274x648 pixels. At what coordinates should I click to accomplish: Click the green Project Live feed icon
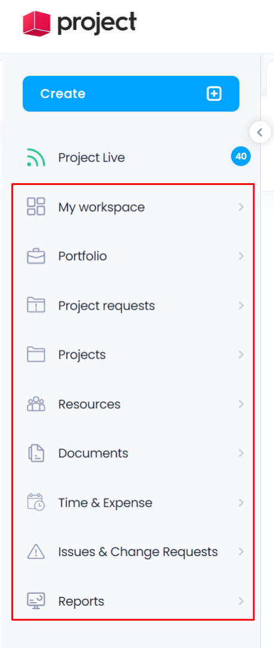pos(36,158)
